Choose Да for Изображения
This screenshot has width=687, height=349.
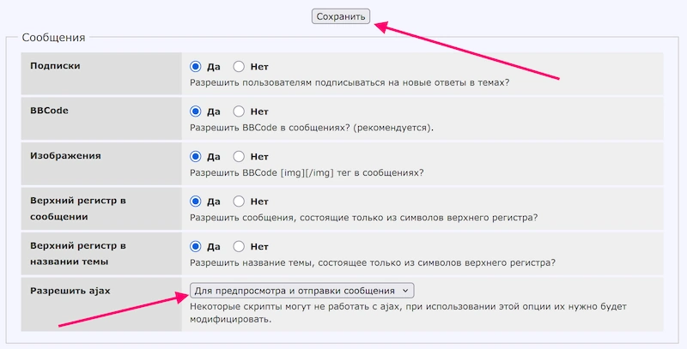pyautogui.click(x=196, y=157)
